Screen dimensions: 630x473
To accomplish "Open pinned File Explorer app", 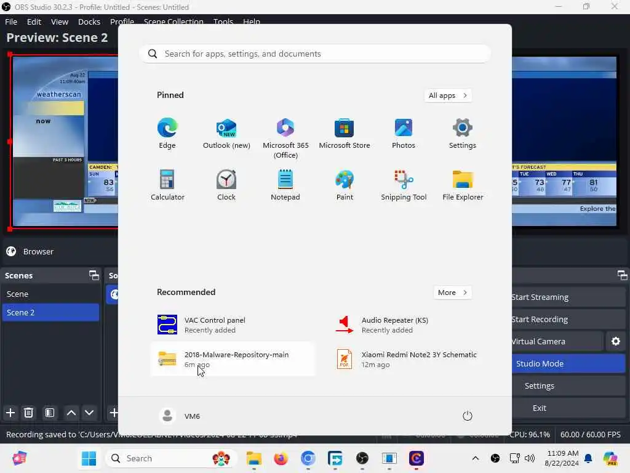I will (x=463, y=185).
